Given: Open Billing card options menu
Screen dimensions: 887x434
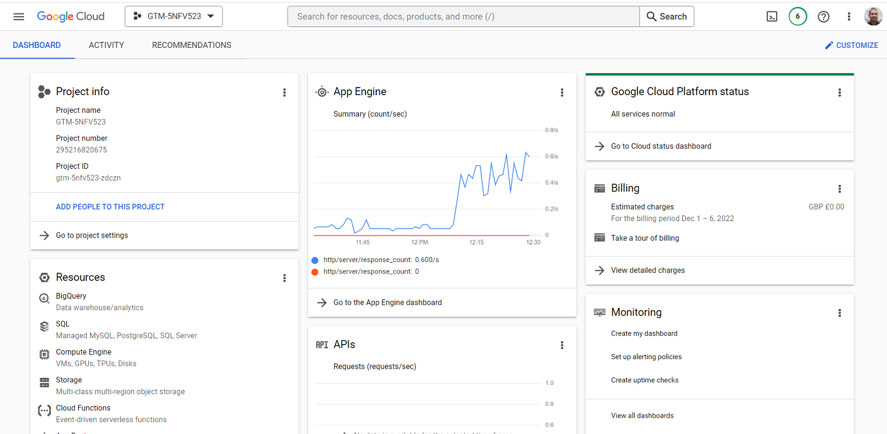Looking at the screenshot, I should [x=839, y=189].
